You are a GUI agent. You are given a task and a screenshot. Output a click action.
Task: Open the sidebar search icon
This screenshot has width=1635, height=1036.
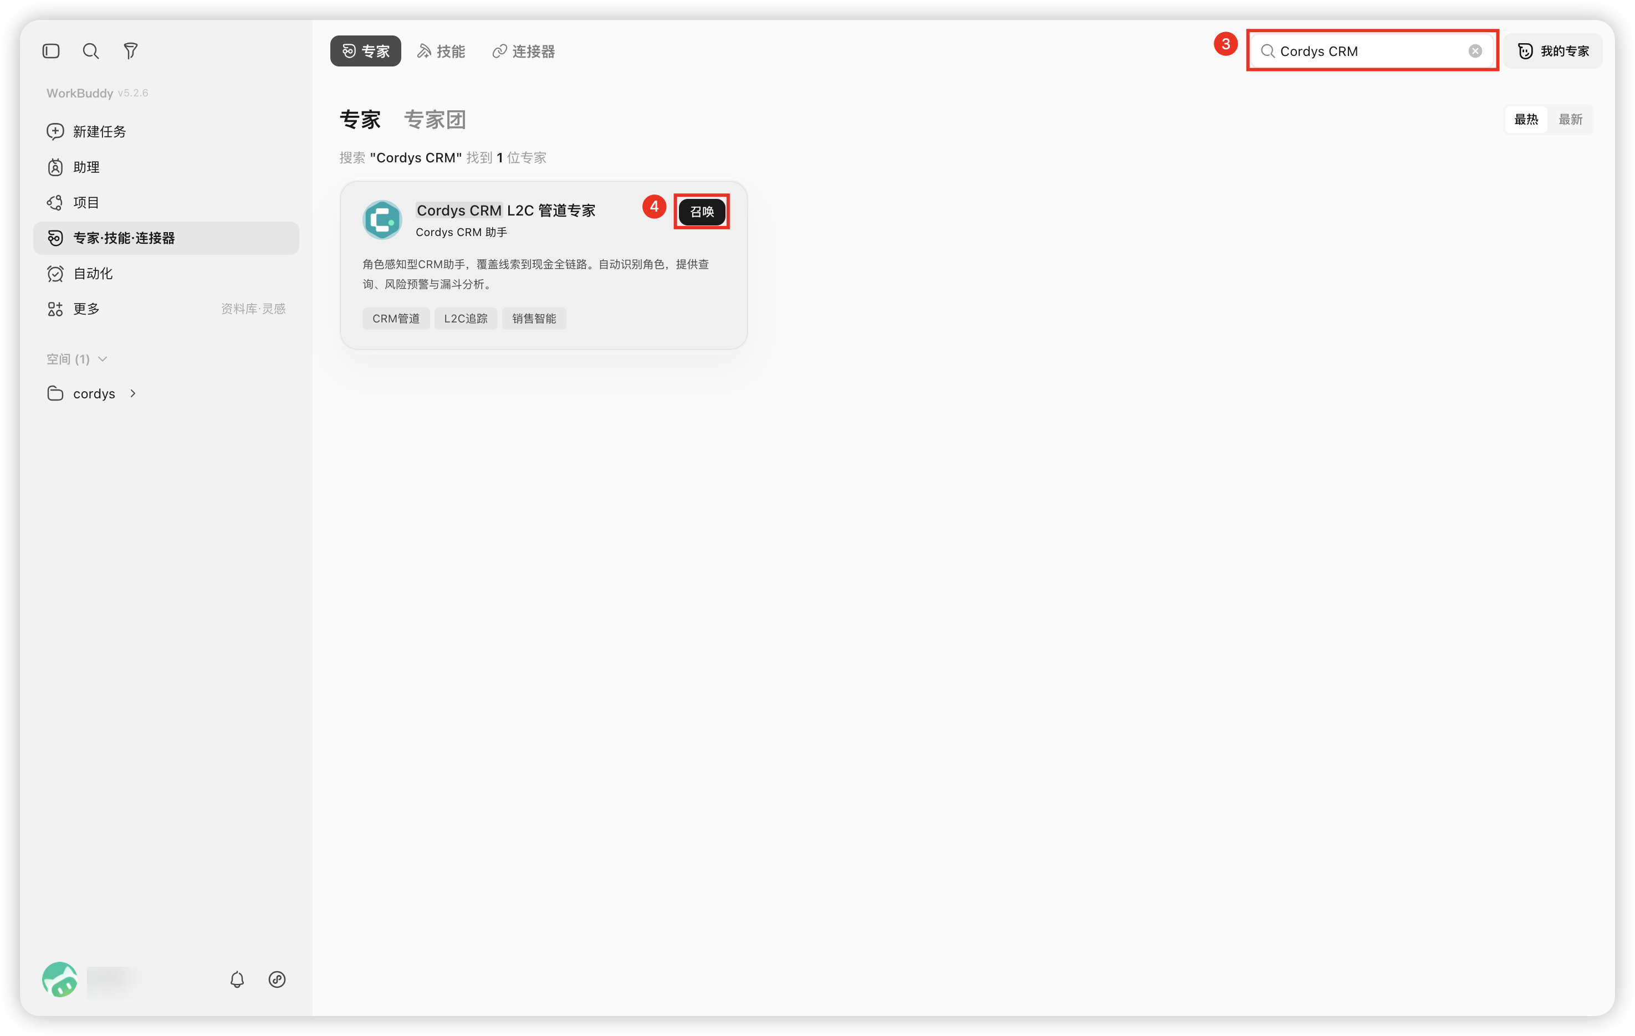[x=90, y=51]
